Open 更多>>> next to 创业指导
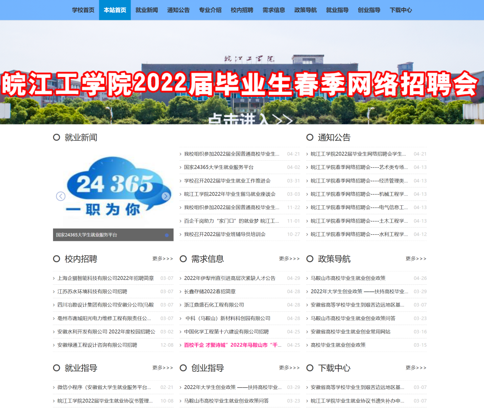 point(289,368)
